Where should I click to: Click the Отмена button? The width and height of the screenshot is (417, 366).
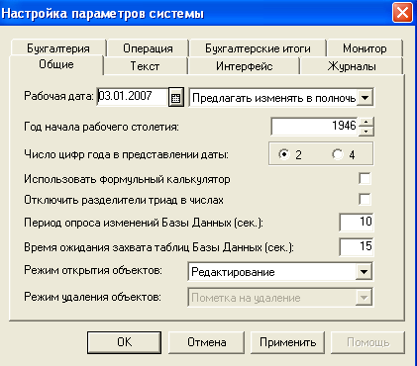tap(207, 342)
